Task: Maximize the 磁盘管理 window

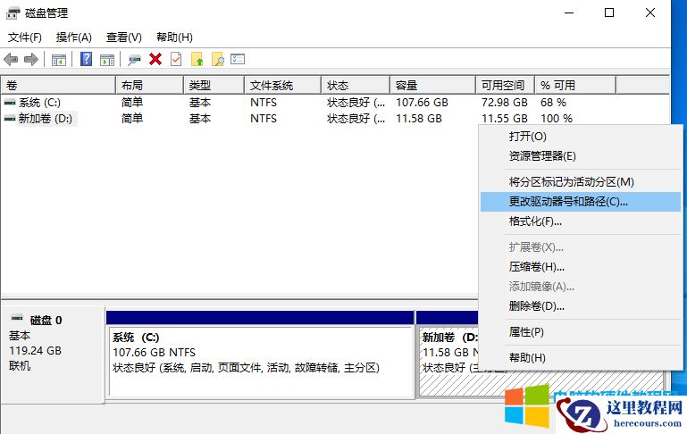Action: (x=609, y=13)
